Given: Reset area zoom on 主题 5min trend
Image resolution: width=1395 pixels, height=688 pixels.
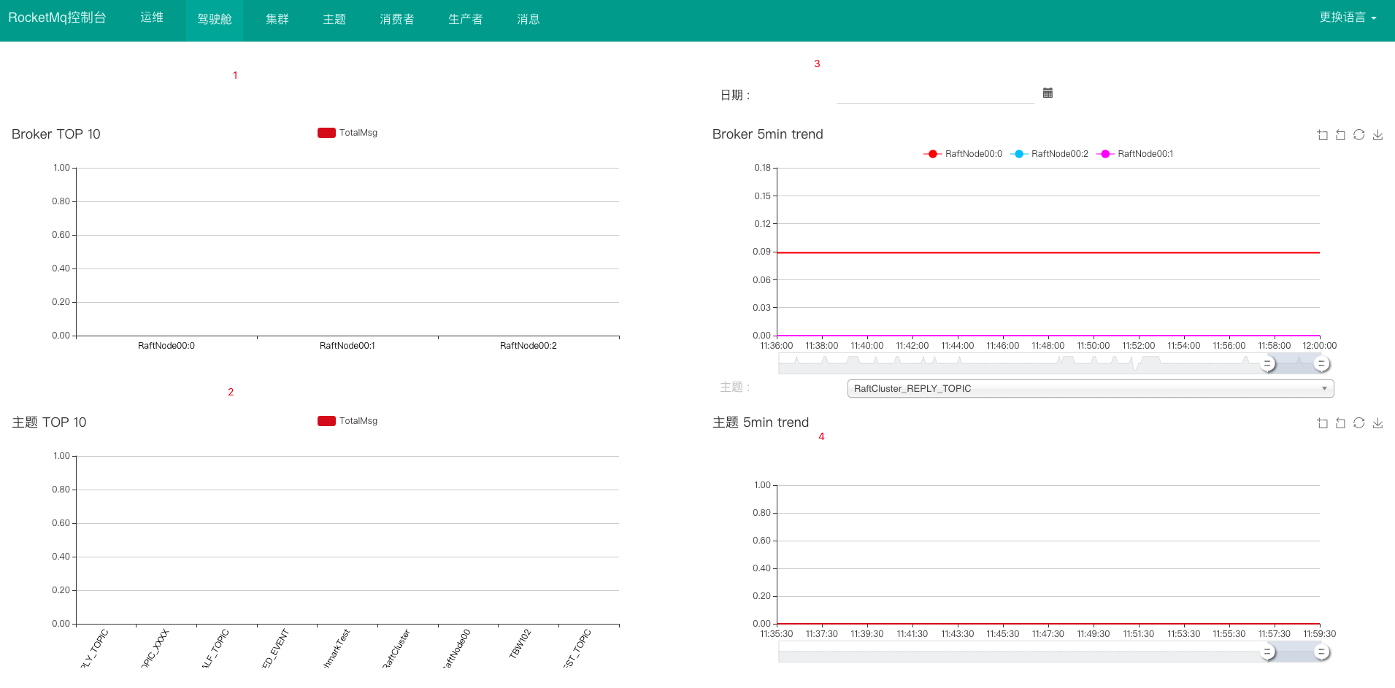Looking at the screenshot, I should tap(1340, 423).
